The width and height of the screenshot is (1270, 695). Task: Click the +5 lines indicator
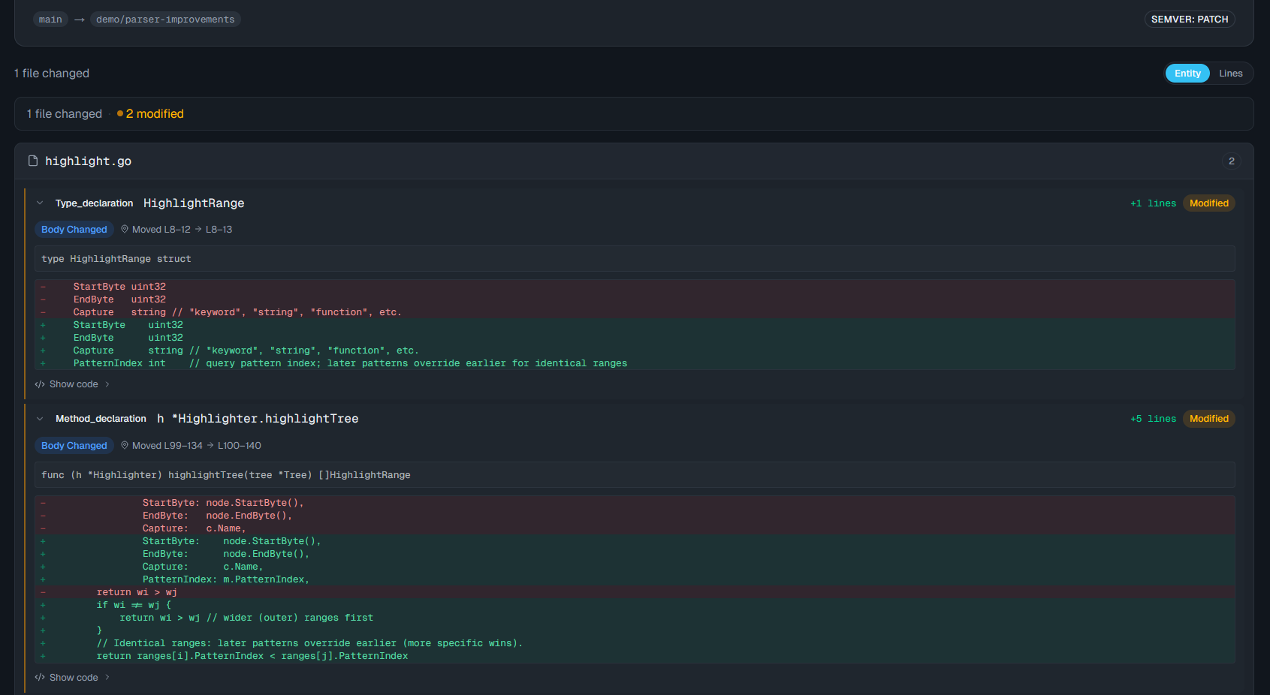[x=1154, y=419]
